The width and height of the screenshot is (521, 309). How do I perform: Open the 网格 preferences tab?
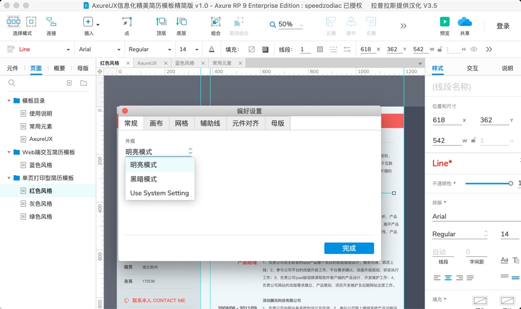tap(181, 124)
